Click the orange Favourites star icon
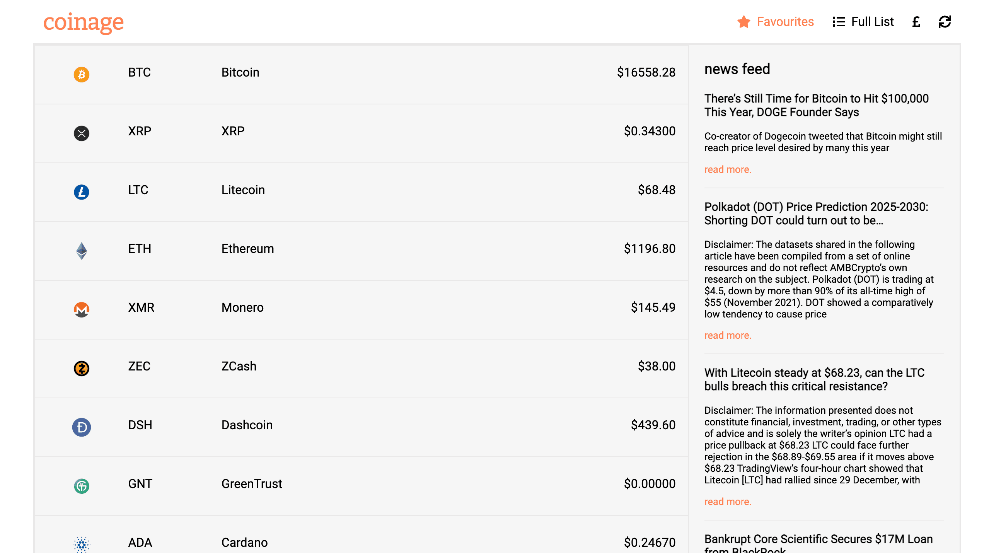 coord(743,22)
